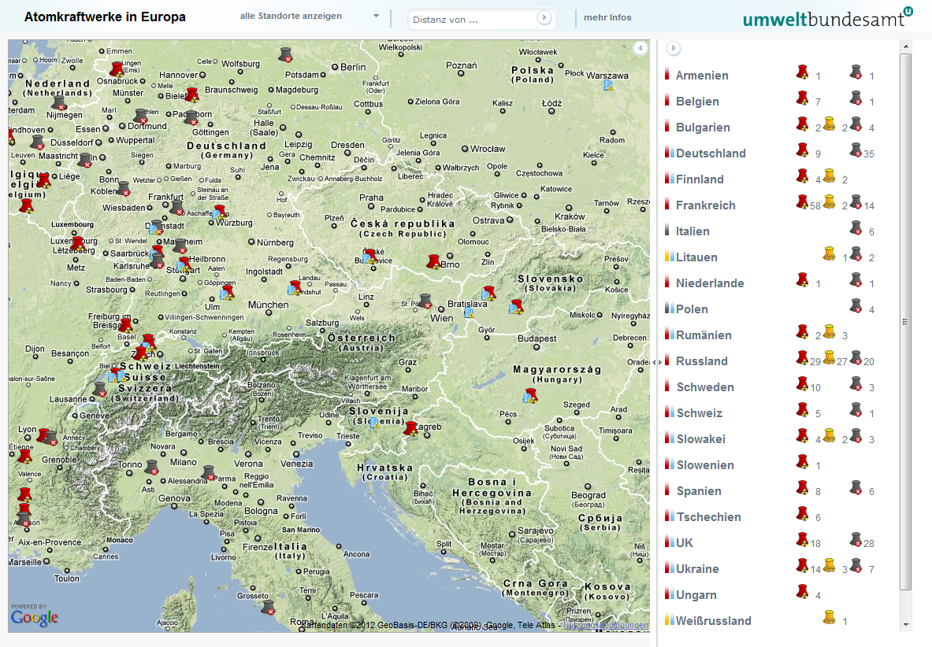
Task: Click yellow planned reactor icon for Weißrussland
Action: pos(829,618)
